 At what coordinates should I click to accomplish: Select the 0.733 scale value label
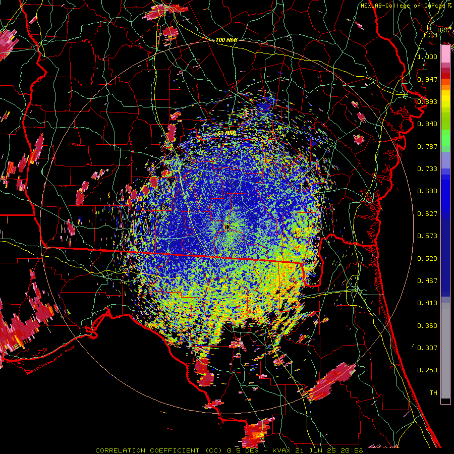click(427, 169)
